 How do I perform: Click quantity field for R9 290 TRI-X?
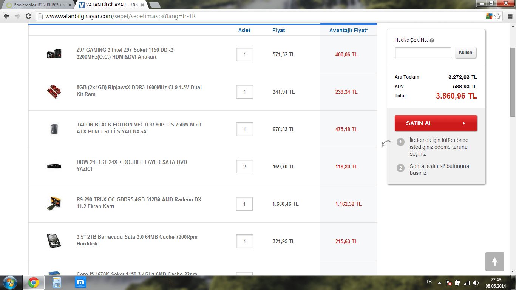[x=244, y=204]
